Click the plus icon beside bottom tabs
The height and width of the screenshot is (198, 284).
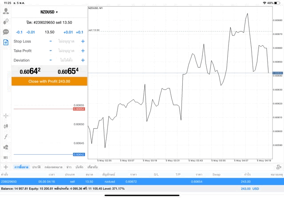(6, 167)
